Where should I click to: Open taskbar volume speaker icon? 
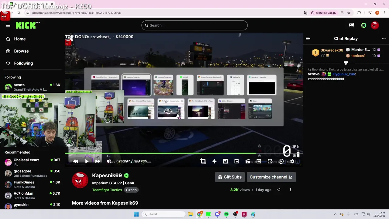(x=368, y=214)
